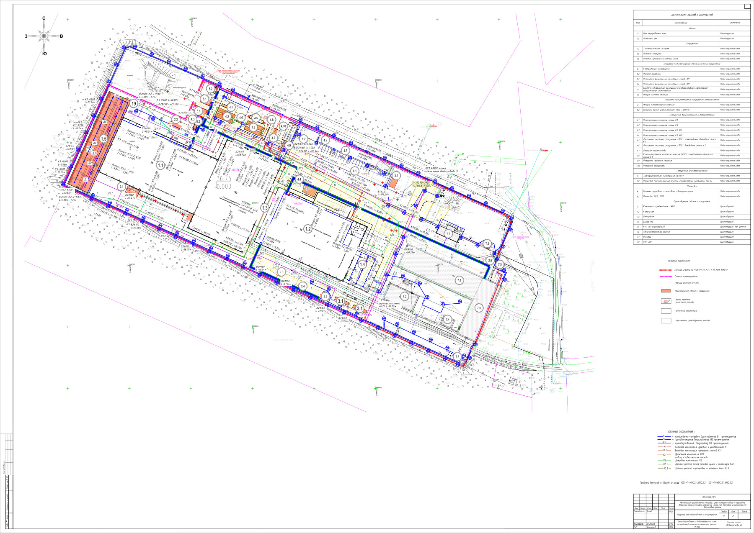754x533 pixels.
Task: Click the empty existing relief contours legend box
Action: click(666, 321)
